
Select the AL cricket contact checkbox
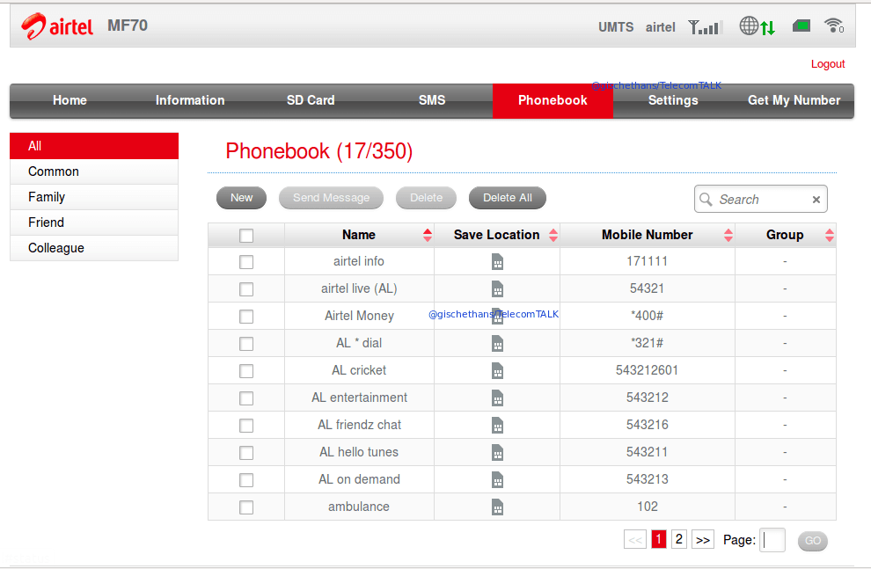tap(246, 371)
